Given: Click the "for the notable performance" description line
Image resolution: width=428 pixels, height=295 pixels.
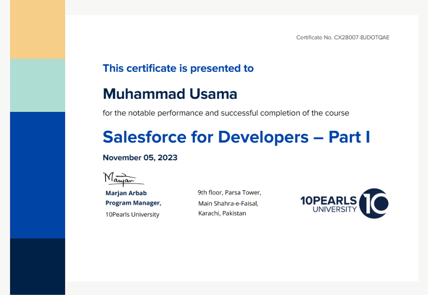Looking at the screenshot, I should point(226,113).
